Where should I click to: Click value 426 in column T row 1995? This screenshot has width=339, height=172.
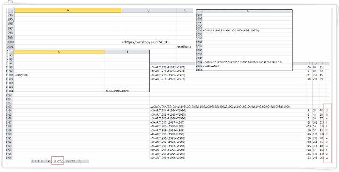click(x=309, y=154)
